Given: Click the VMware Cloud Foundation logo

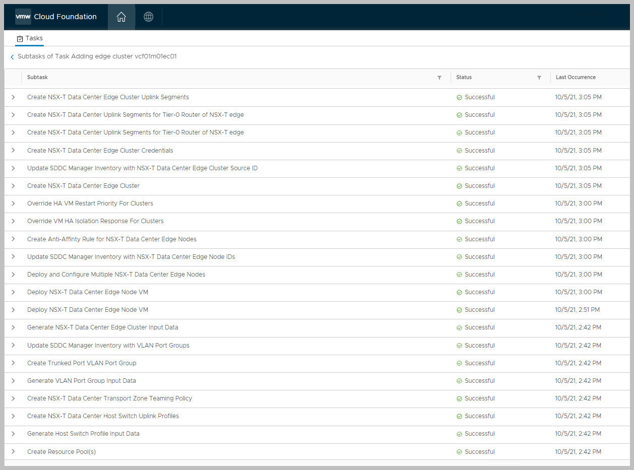Looking at the screenshot, I should click(56, 17).
